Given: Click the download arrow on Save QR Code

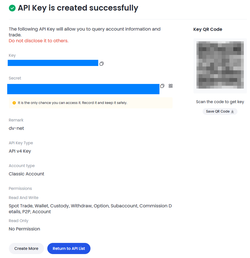Looking at the screenshot, I should pos(232,111).
